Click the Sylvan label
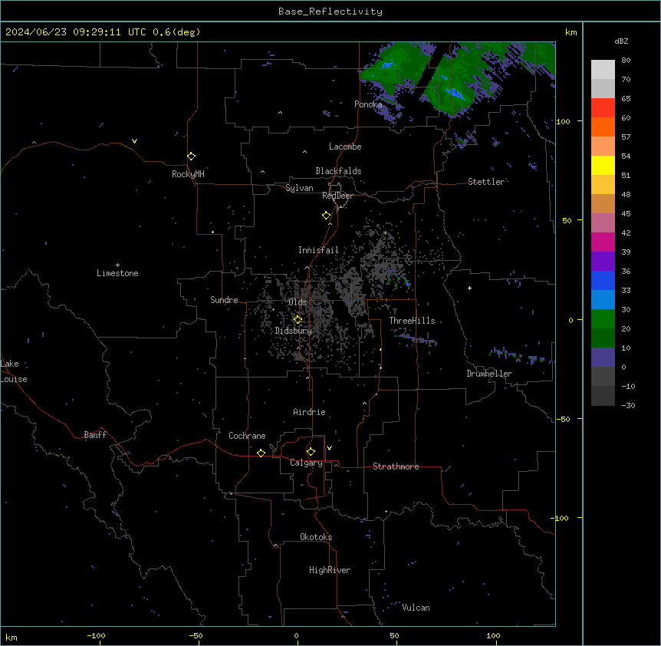 (299, 188)
